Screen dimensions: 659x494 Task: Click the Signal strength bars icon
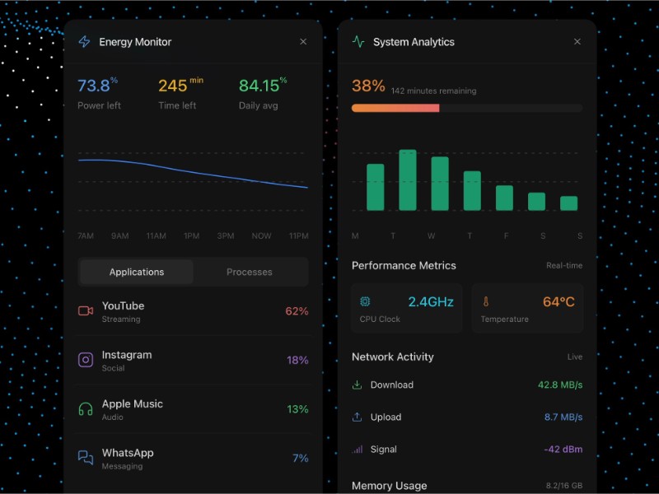(356, 450)
